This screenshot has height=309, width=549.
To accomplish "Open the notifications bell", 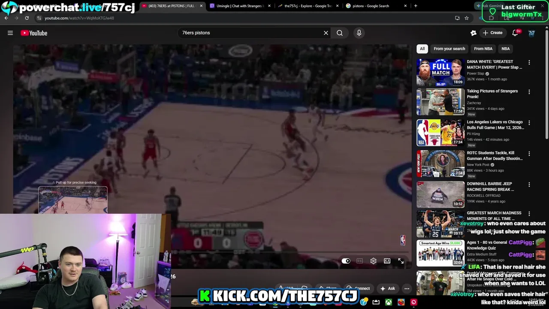I will tap(515, 33).
